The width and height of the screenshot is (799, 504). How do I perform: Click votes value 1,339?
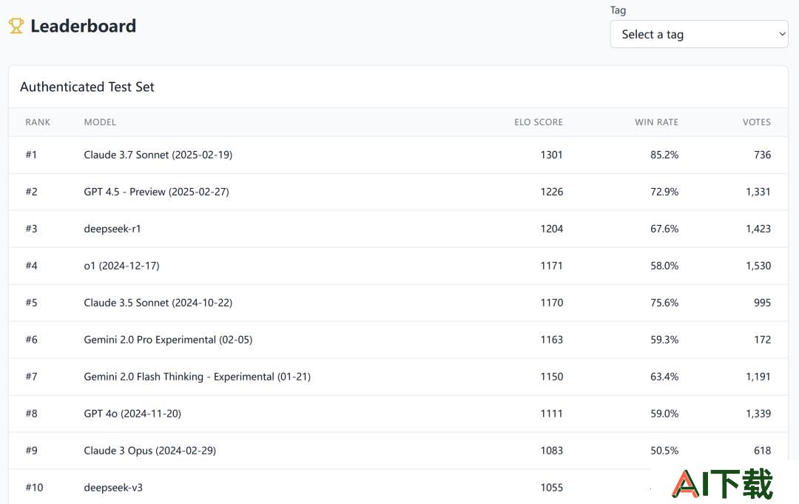coord(758,414)
